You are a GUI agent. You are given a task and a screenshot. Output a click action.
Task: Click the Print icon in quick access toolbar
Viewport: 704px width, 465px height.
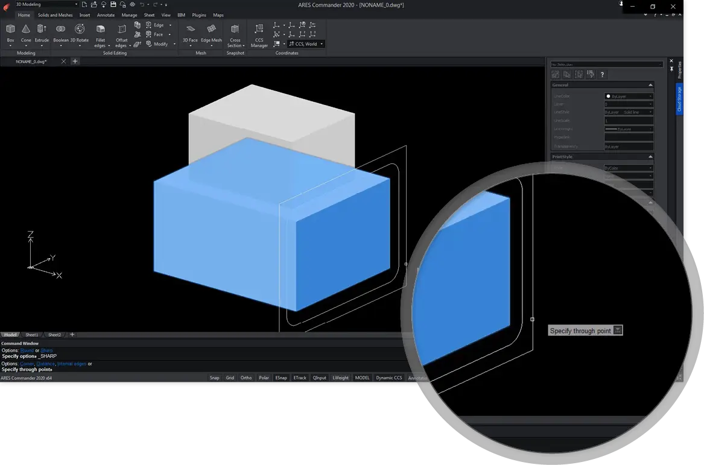(133, 4)
